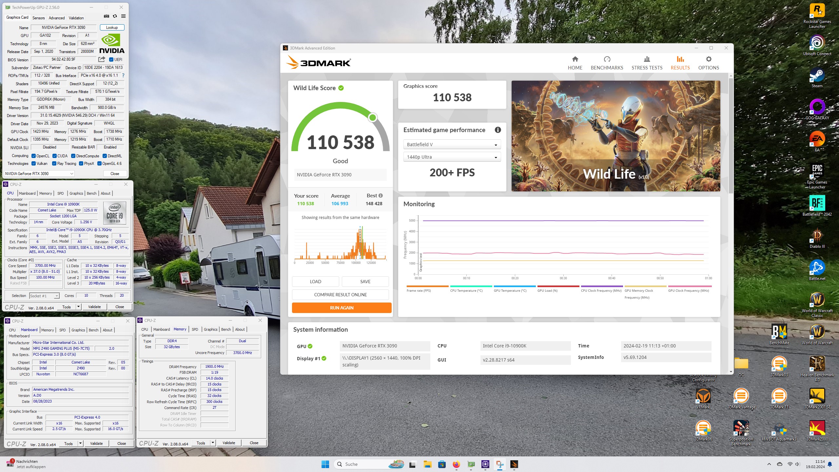Open 3DMark Stress Tests section
This screenshot has height=472, width=839.
647,63
